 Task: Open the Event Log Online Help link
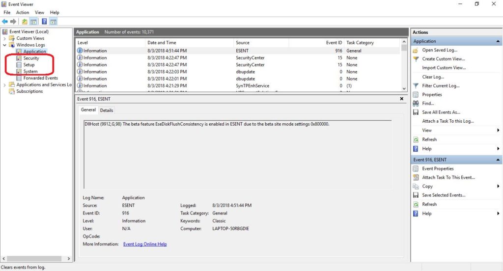145,244
